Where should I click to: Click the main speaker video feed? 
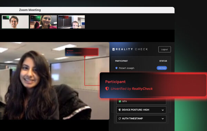tap(55, 81)
